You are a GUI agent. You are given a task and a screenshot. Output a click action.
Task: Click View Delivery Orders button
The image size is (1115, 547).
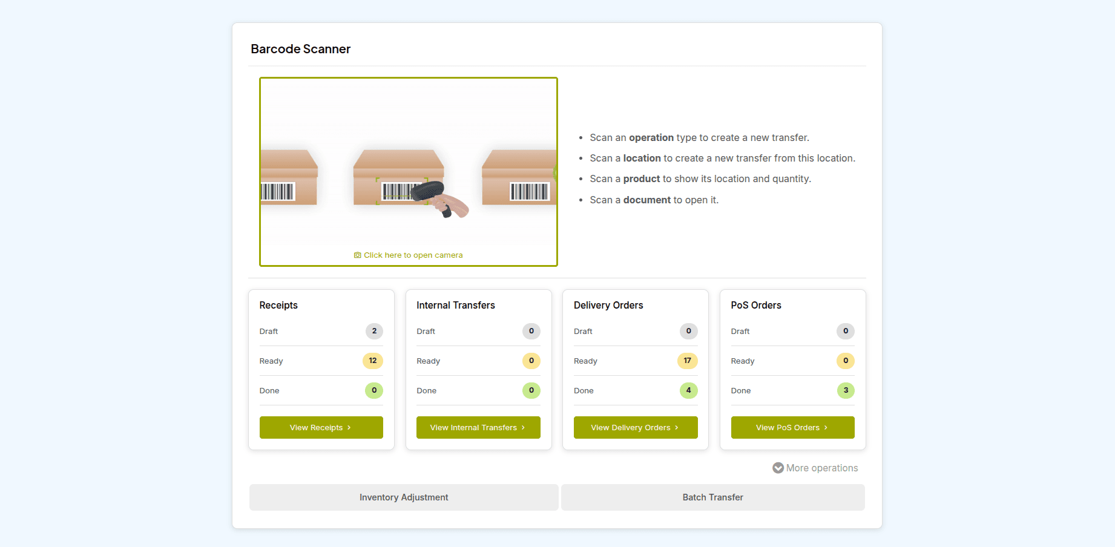(x=635, y=428)
